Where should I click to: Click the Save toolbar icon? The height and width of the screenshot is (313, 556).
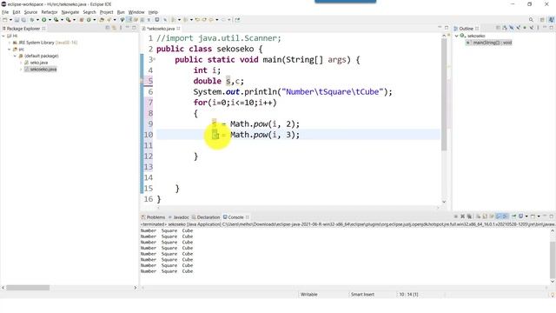pyautogui.click(x=17, y=20)
